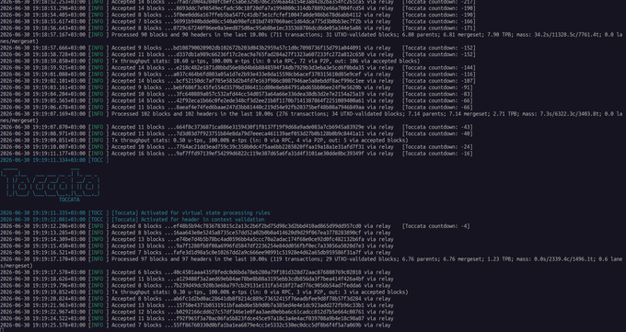
Task: Click the 'Toccata countdown: -107' text
Action: click(x=439, y=81)
